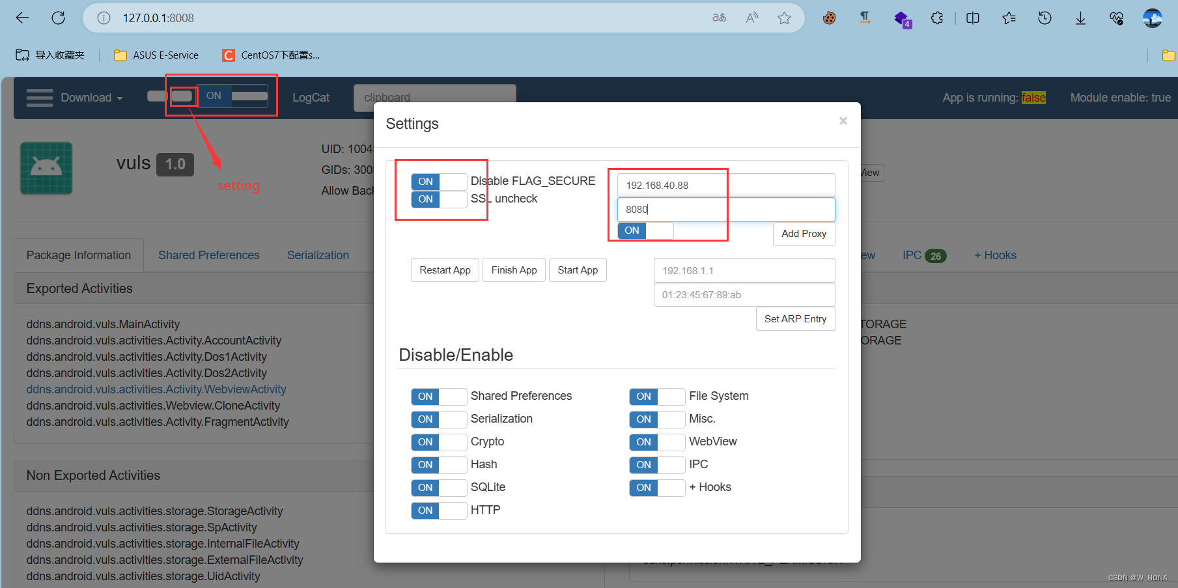Open purple extension with badge 4
This screenshot has width=1178, height=588.
pyautogui.click(x=902, y=18)
